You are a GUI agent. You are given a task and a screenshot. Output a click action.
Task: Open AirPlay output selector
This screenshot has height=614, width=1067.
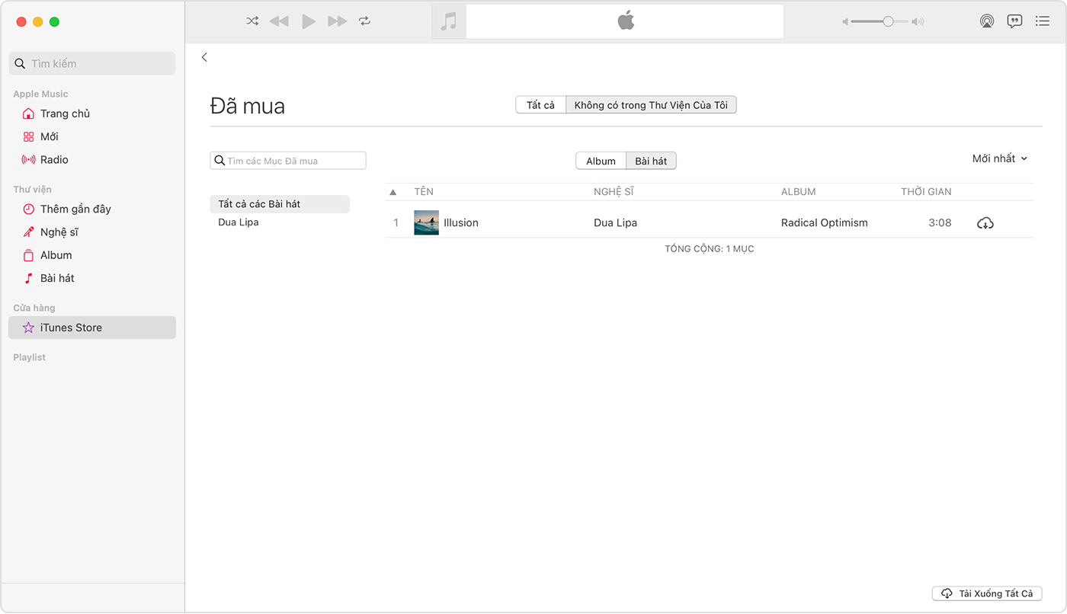pos(987,21)
